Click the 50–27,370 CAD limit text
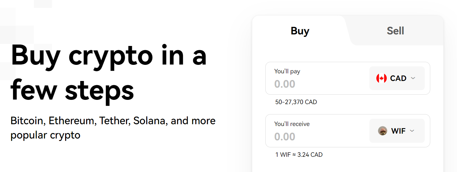Image resolution: width=457 pixels, height=172 pixels. tap(296, 102)
